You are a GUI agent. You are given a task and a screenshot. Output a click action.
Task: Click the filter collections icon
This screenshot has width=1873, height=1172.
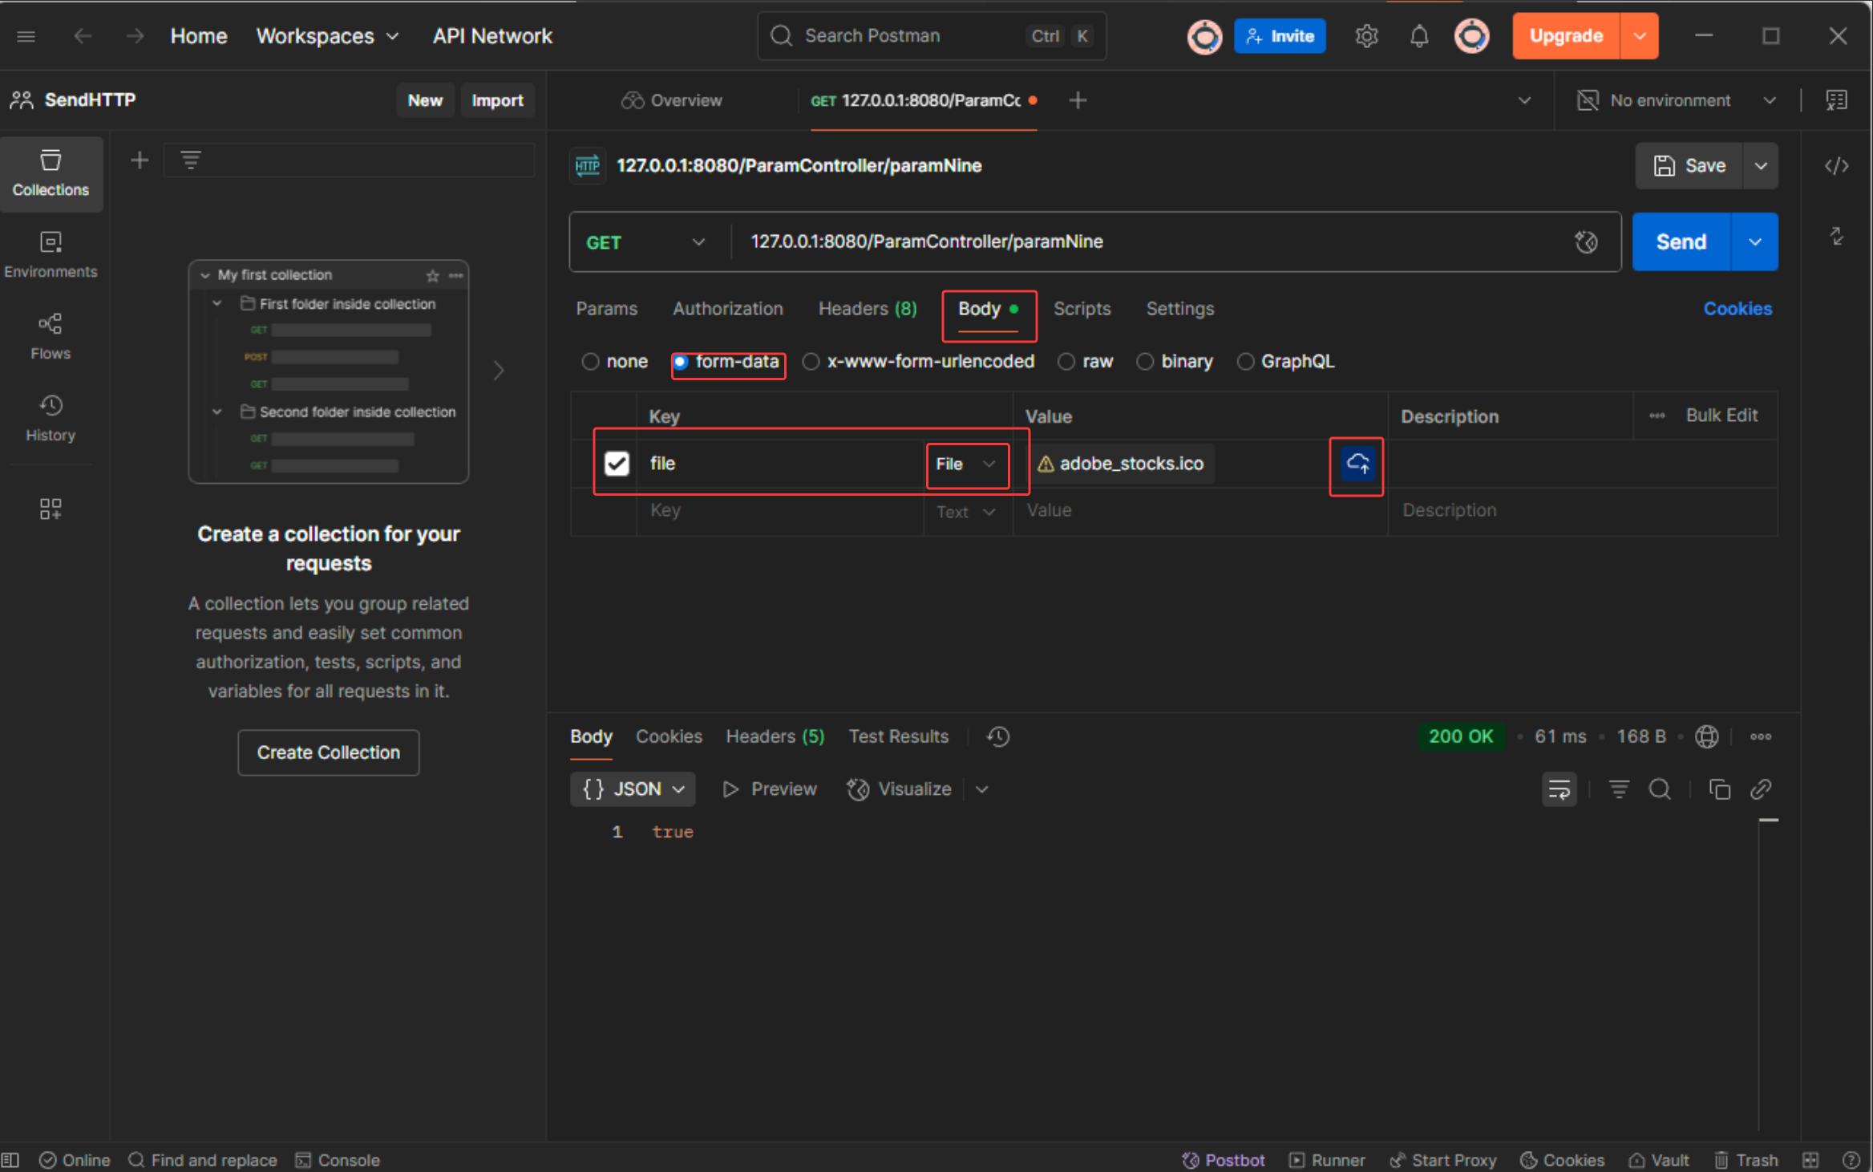[190, 160]
